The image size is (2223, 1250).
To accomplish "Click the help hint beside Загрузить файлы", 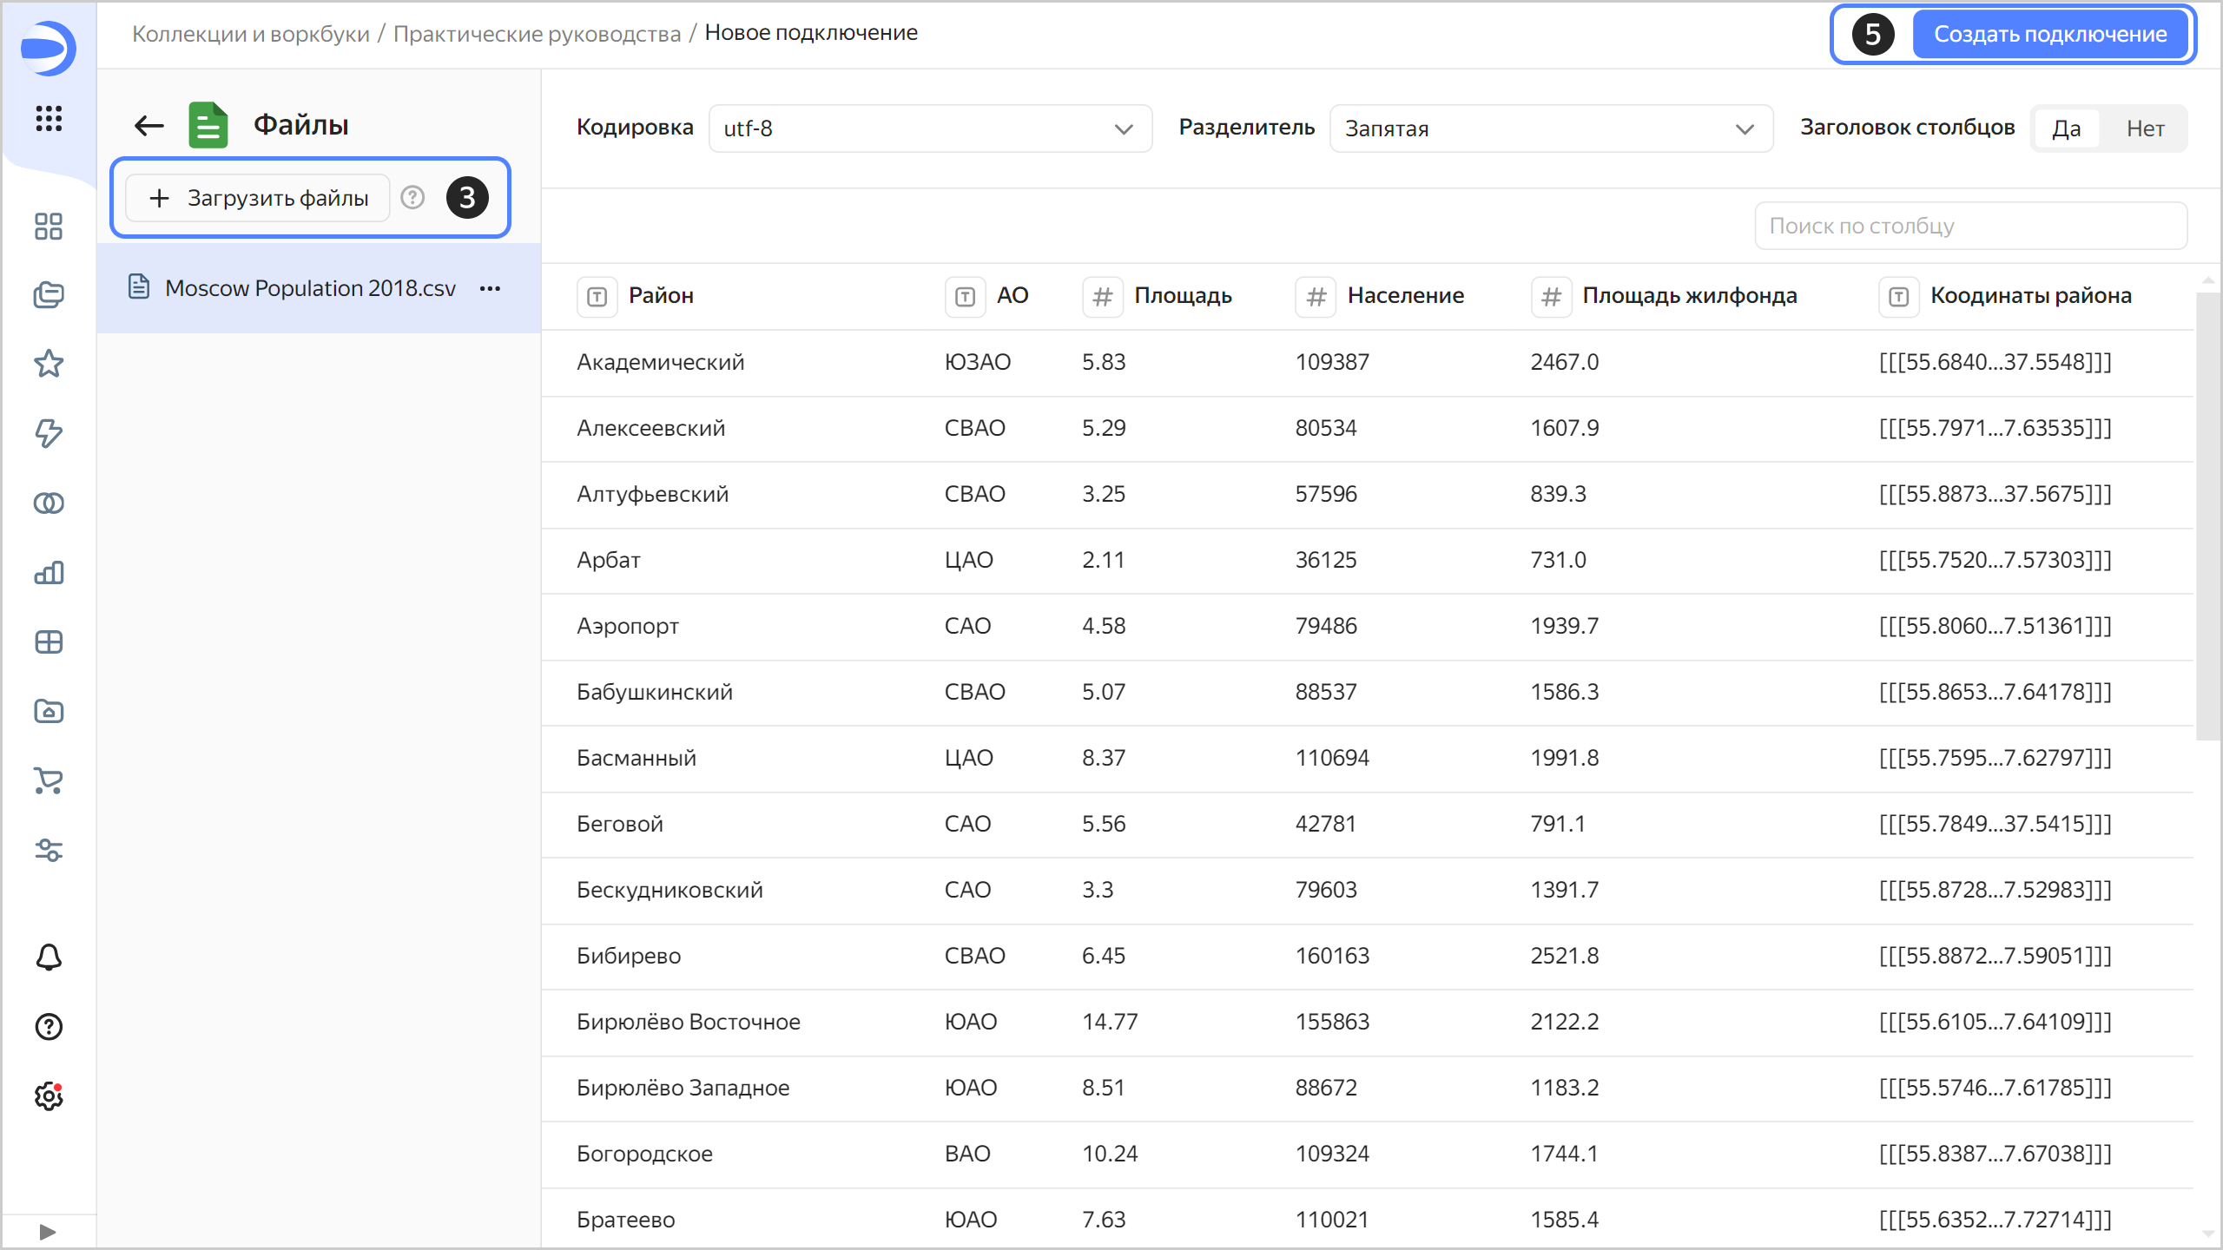I will [x=412, y=198].
